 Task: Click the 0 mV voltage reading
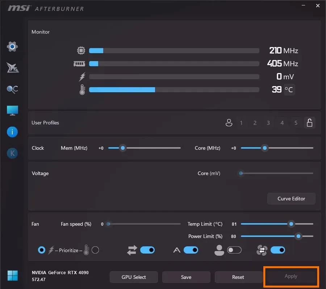(285, 77)
